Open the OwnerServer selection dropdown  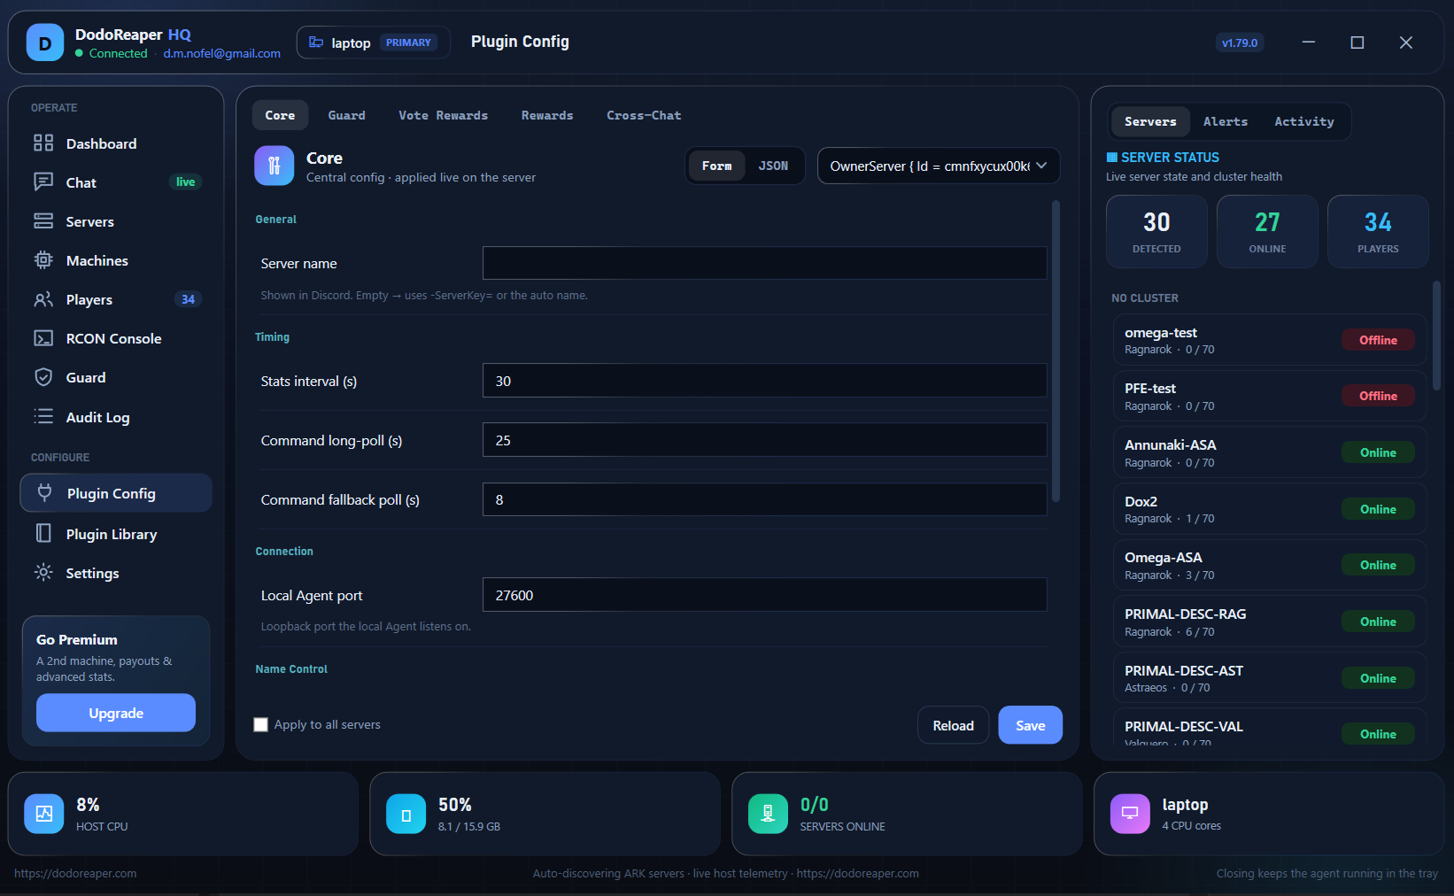(939, 166)
